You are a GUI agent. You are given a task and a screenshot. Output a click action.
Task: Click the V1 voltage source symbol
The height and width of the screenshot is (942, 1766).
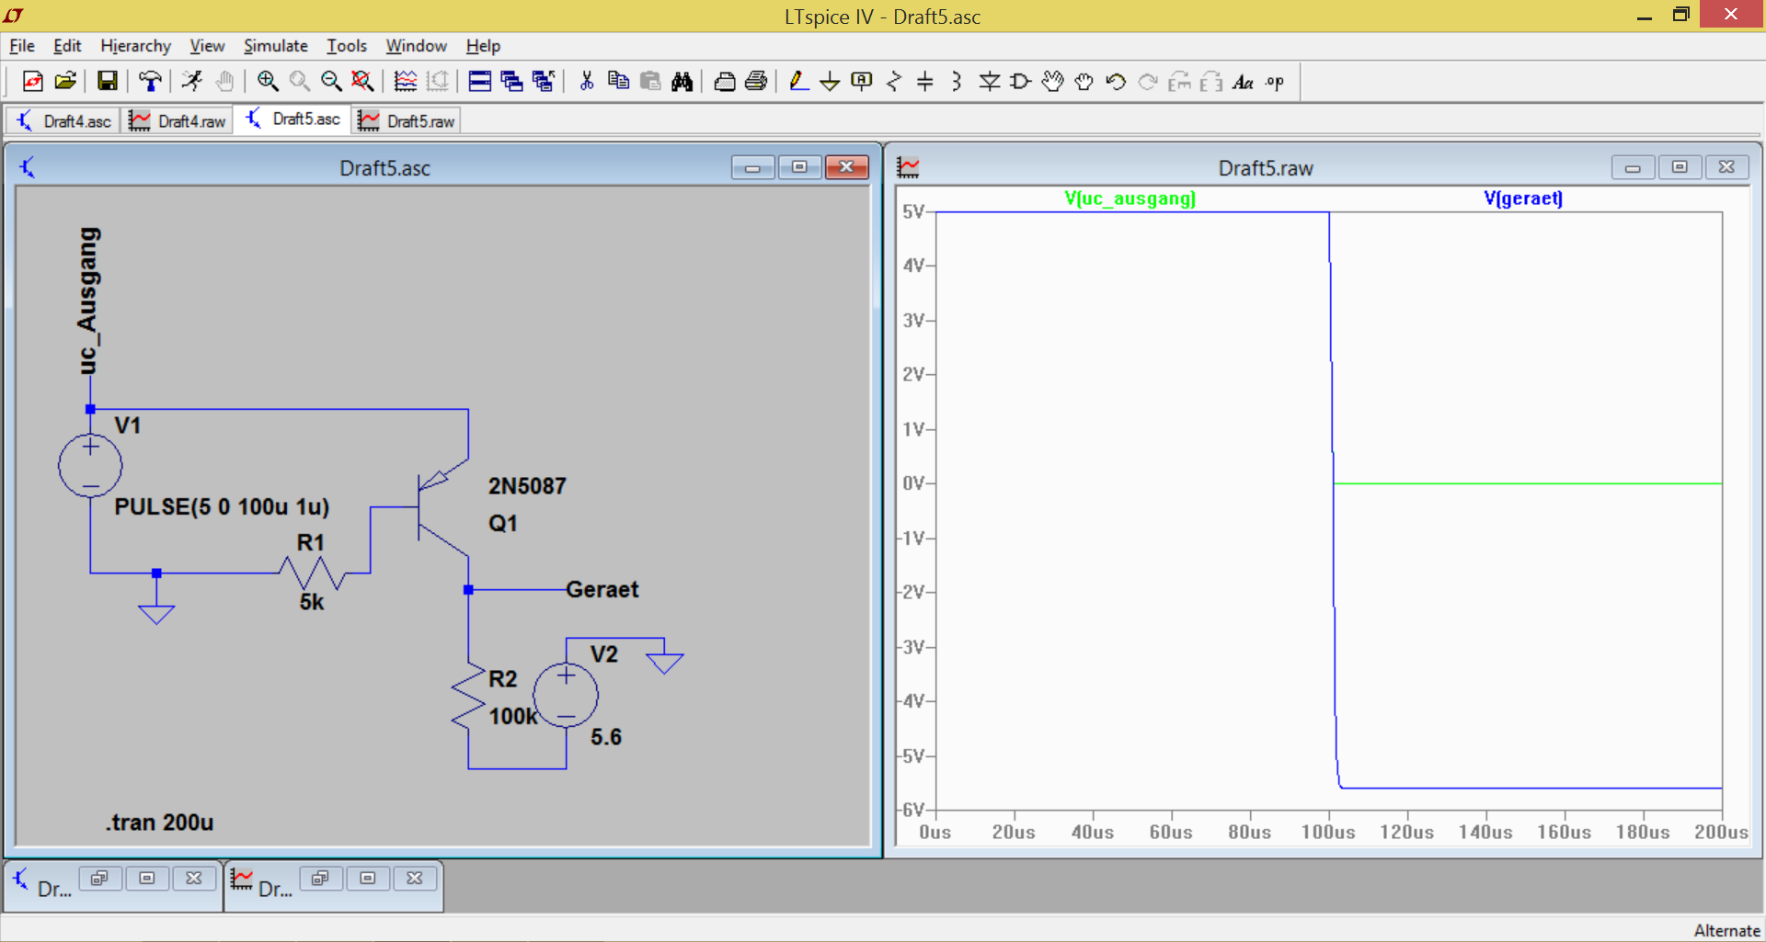90,466
